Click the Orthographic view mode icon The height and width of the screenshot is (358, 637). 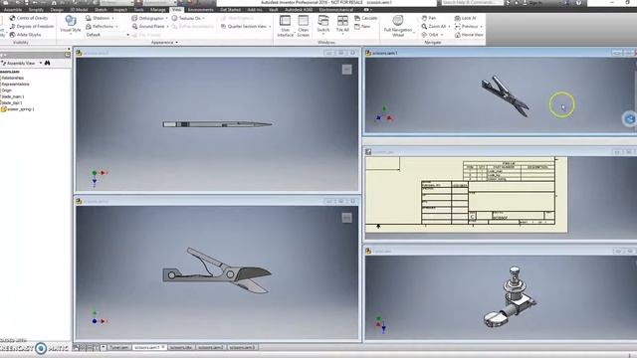[x=134, y=18]
